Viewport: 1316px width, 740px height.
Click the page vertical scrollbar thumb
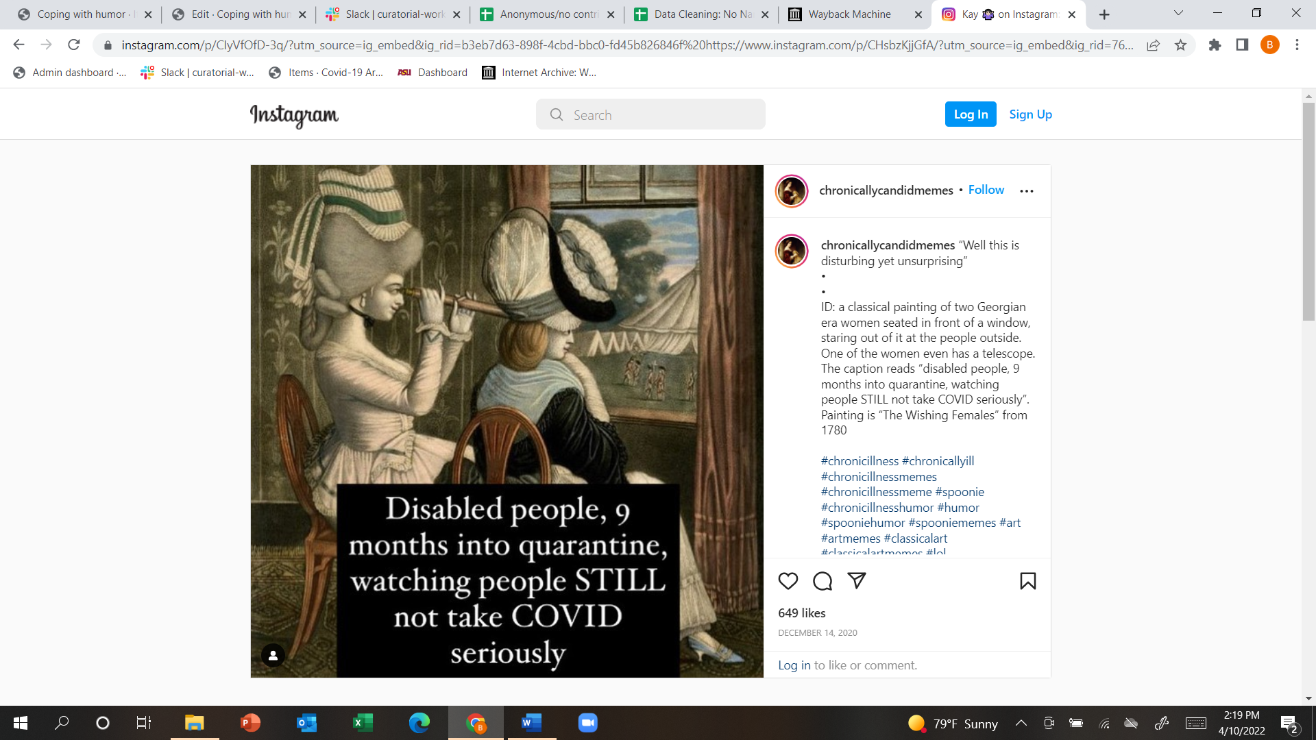(1308, 211)
